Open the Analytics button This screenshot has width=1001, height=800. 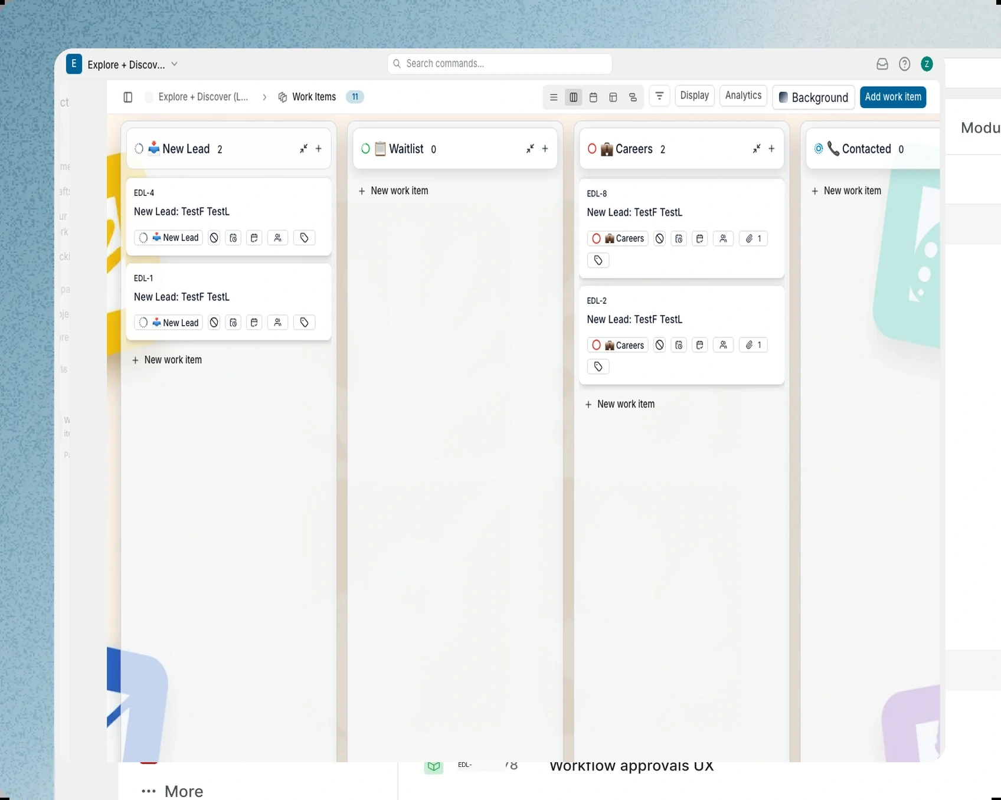coord(743,96)
